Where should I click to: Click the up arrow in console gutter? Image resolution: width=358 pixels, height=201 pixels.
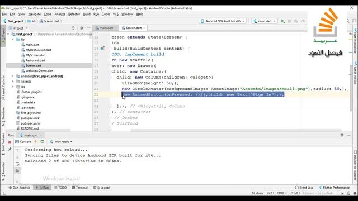tap(17, 150)
